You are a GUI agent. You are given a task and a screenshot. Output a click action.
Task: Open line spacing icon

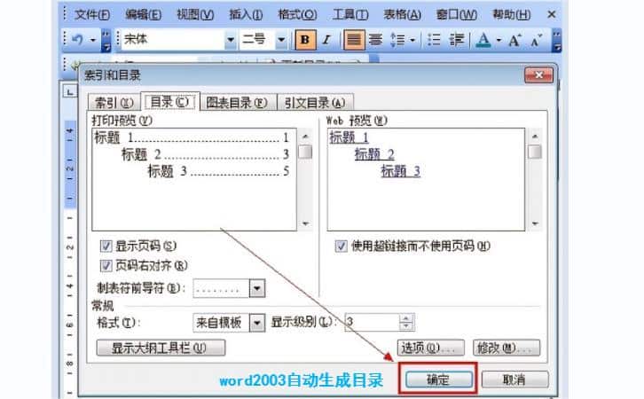pos(397,40)
